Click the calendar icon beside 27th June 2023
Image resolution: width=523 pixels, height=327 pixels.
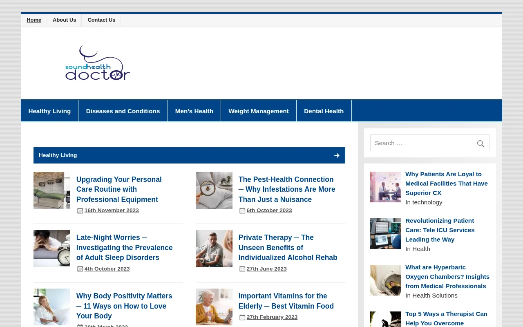click(x=242, y=269)
